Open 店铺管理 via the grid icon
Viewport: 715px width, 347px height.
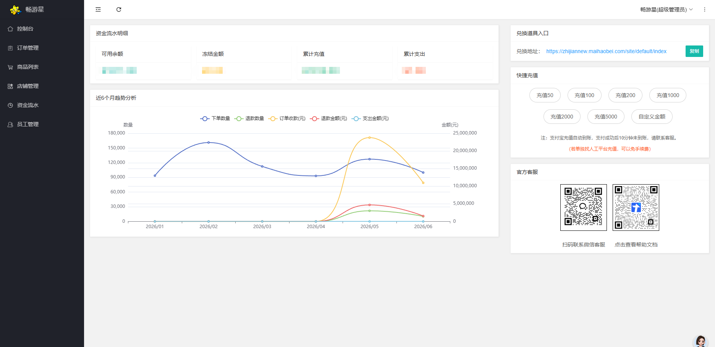pyautogui.click(x=10, y=86)
